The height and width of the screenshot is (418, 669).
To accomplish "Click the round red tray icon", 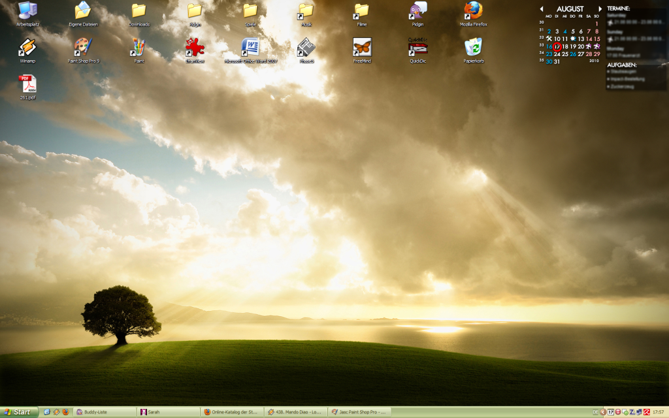I will click(x=618, y=412).
